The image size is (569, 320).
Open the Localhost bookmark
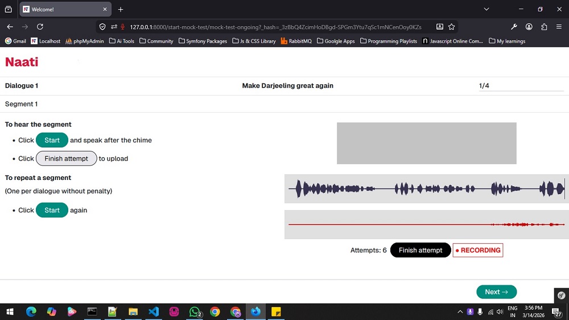coord(46,41)
